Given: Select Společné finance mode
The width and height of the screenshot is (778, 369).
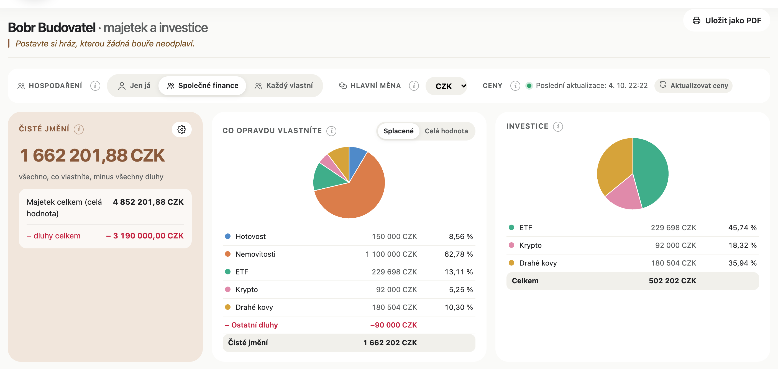Looking at the screenshot, I should 202,86.
